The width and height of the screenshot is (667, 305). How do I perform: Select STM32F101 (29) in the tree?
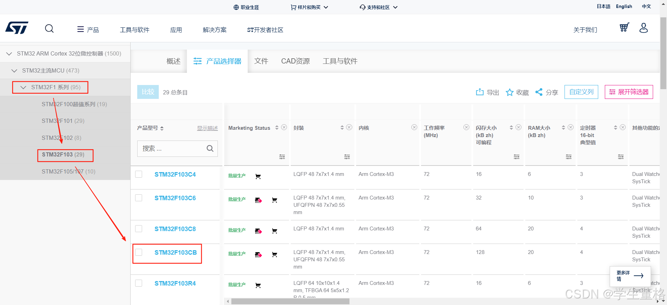tap(63, 121)
